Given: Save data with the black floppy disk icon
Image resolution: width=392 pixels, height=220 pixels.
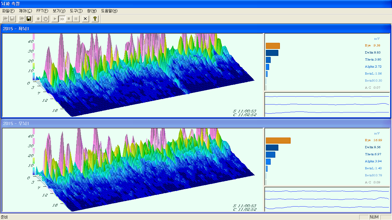Looking at the screenshot, I should click(29, 19).
